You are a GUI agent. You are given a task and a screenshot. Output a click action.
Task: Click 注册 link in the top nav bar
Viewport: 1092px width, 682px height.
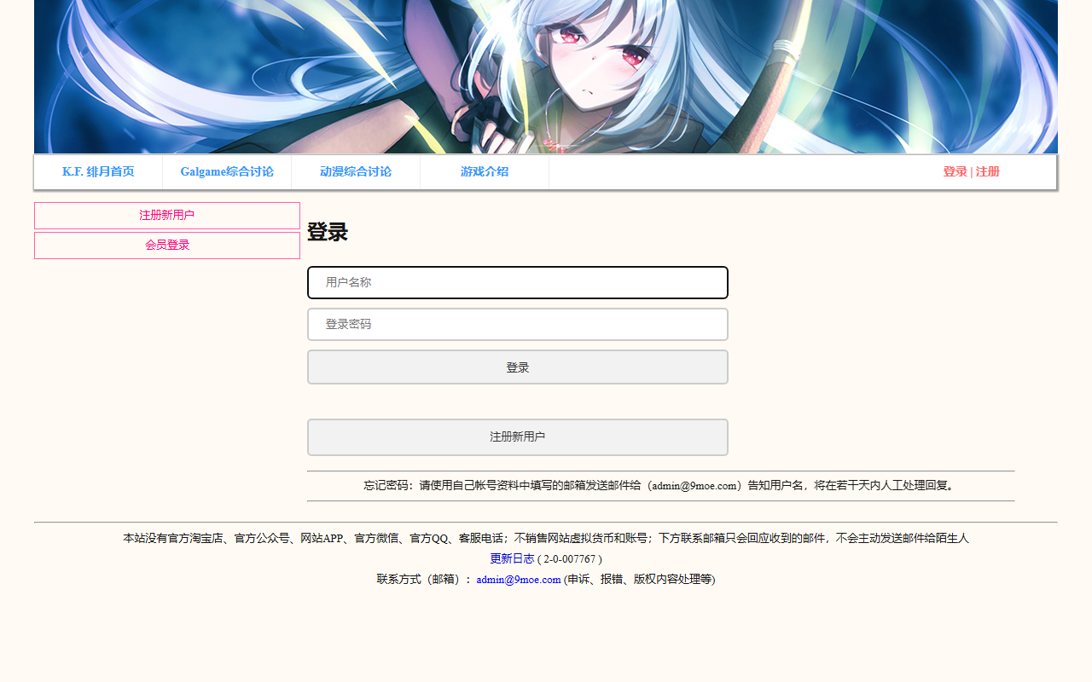[988, 172]
